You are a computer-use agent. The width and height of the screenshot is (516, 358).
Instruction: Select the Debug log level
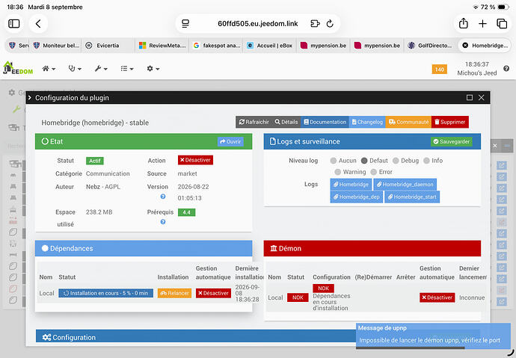pyautogui.click(x=396, y=161)
